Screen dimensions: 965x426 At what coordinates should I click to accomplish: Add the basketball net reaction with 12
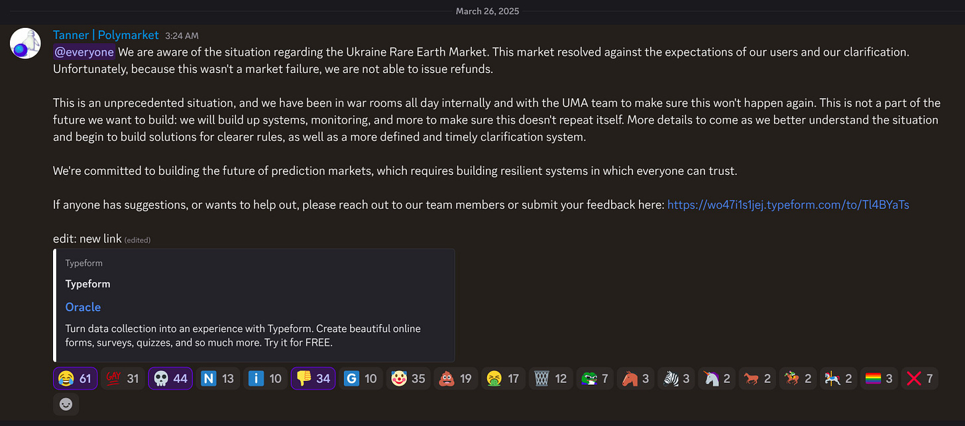coord(551,378)
